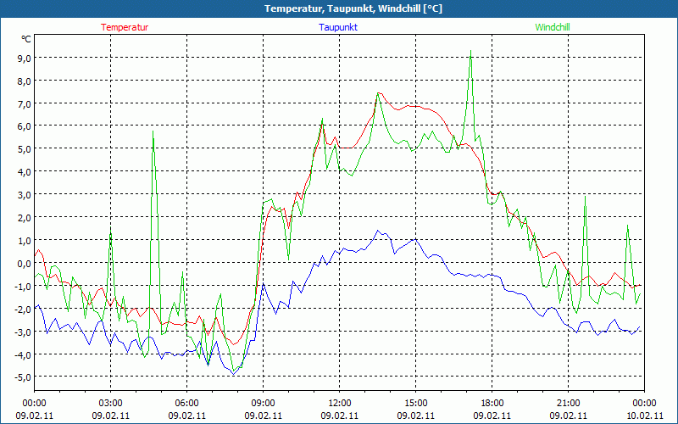Click the positive '1,0' y-axis value

click(23, 241)
